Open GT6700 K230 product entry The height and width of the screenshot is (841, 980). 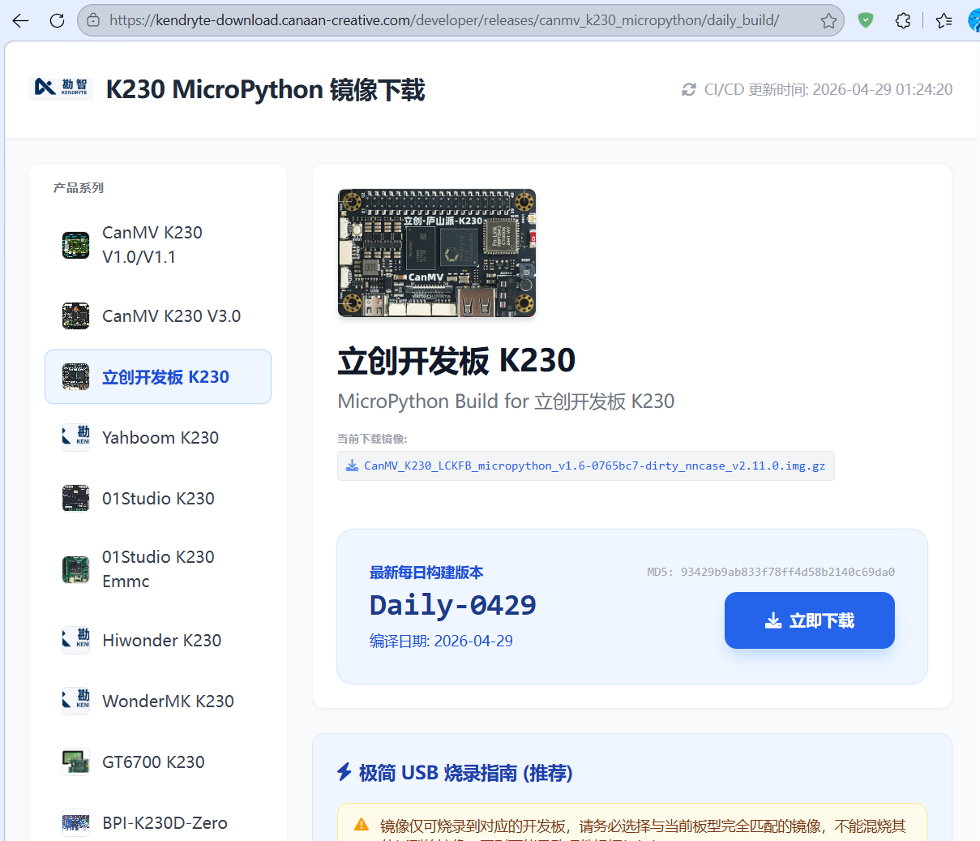coord(158,762)
